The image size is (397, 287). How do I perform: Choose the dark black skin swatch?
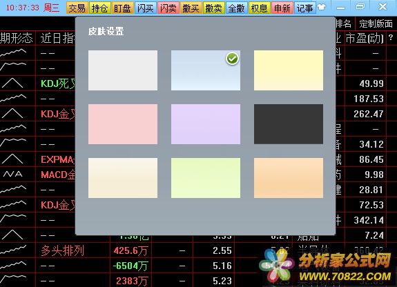pos(289,124)
